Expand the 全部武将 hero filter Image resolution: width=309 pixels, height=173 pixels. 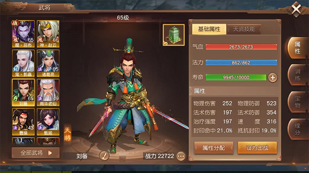pos(35,153)
